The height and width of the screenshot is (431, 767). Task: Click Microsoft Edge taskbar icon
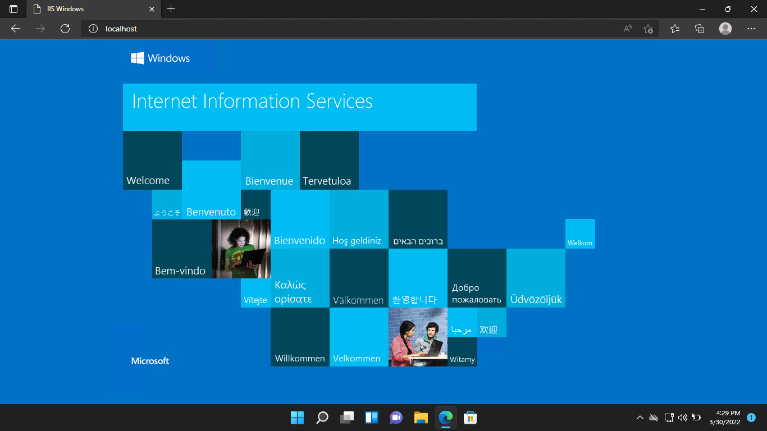click(x=445, y=418)
